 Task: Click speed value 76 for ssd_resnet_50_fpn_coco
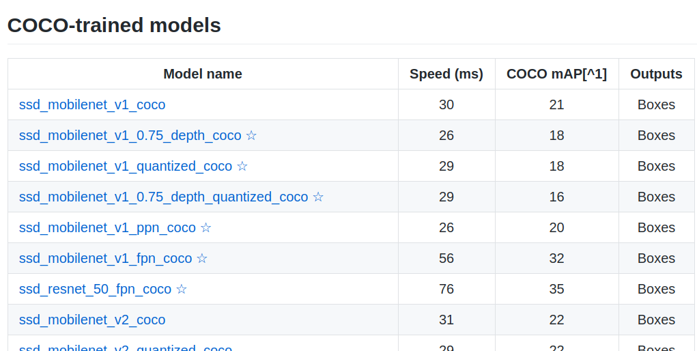(446, 289)
